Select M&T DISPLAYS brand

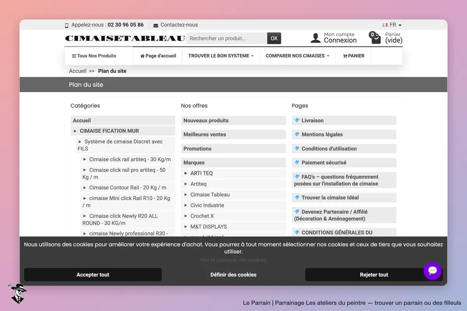(x=208, y=227)
